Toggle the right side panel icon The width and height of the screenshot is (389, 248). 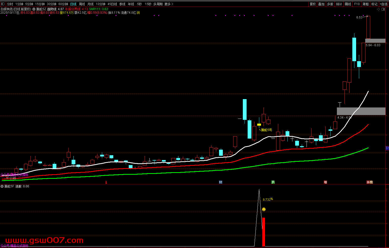(383, 9)
